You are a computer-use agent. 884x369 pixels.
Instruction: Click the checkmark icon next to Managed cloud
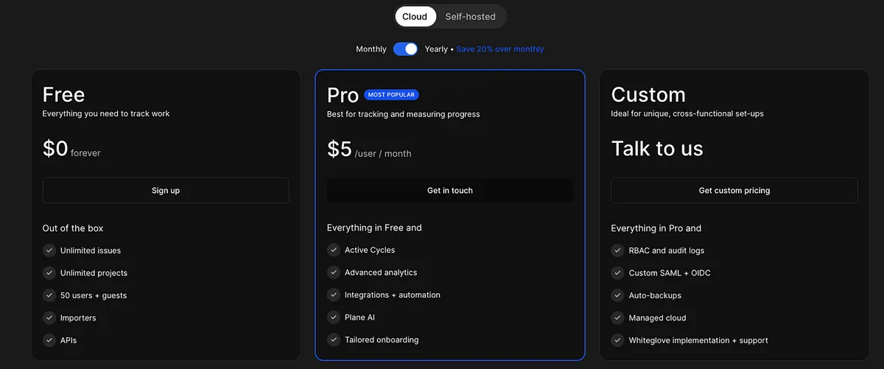[x=618, y=318]
